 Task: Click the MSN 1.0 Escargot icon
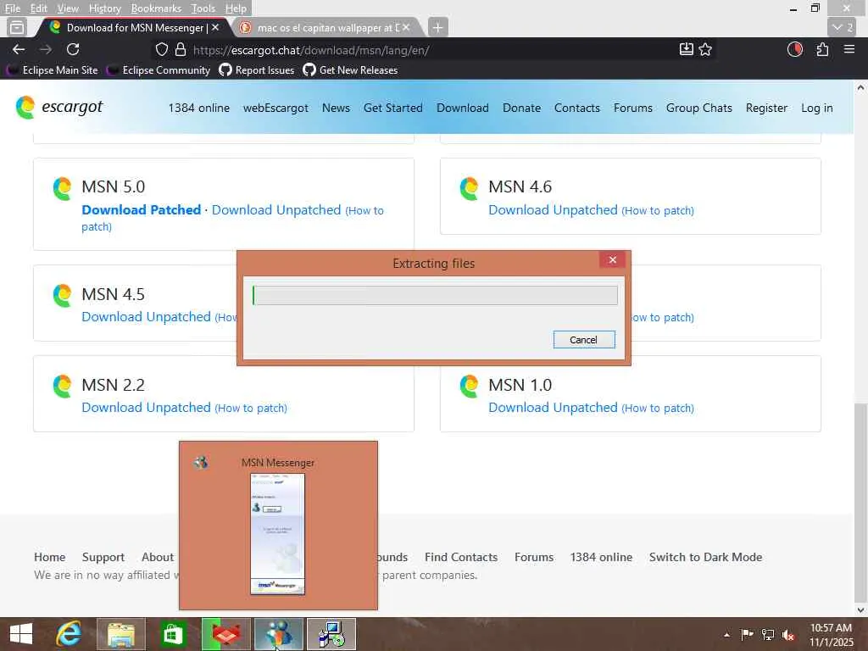click(469, 386)
